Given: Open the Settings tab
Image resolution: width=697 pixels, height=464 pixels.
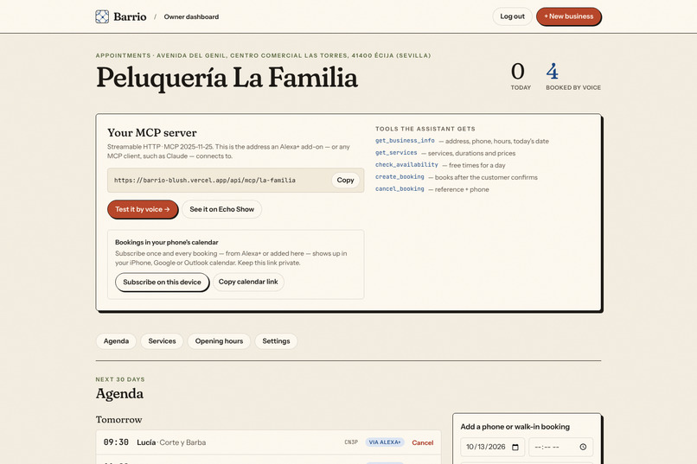Looking at the screenshot, I should pyautogui.click(x=276, y=341).
